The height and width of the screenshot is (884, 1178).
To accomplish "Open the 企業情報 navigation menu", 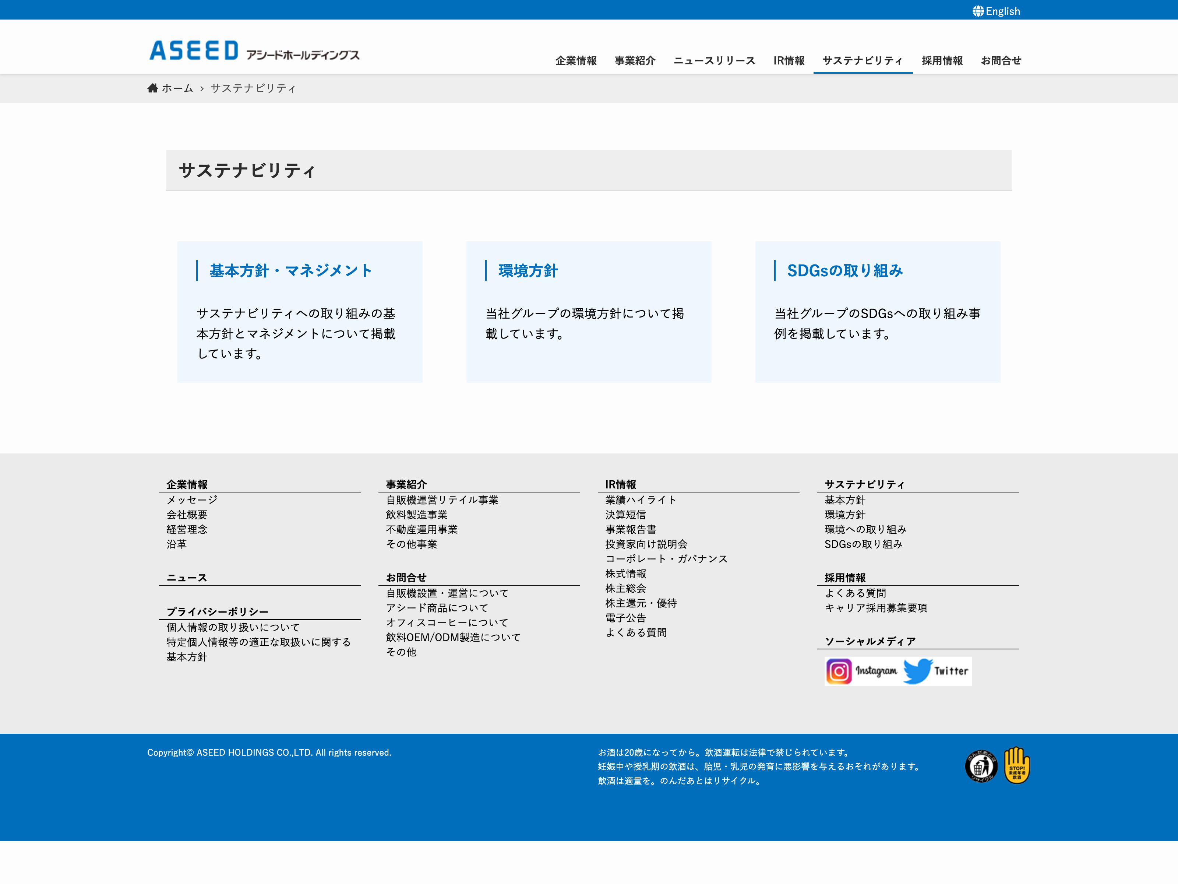I will pos(576,61).
